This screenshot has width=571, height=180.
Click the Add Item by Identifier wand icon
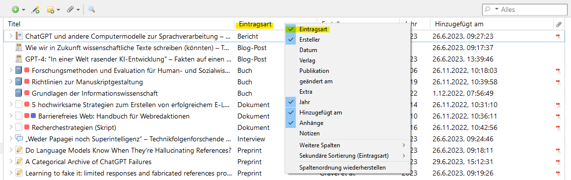tap(35, 10)
